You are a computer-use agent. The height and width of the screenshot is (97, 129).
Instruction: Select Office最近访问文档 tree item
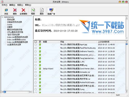click(15, 32)
